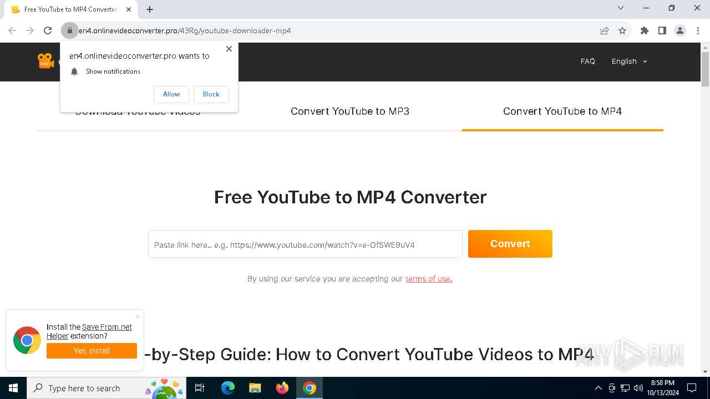Toggle the browser side panel
This screenshot has height=399, width=710.
[x=662, y=30]
